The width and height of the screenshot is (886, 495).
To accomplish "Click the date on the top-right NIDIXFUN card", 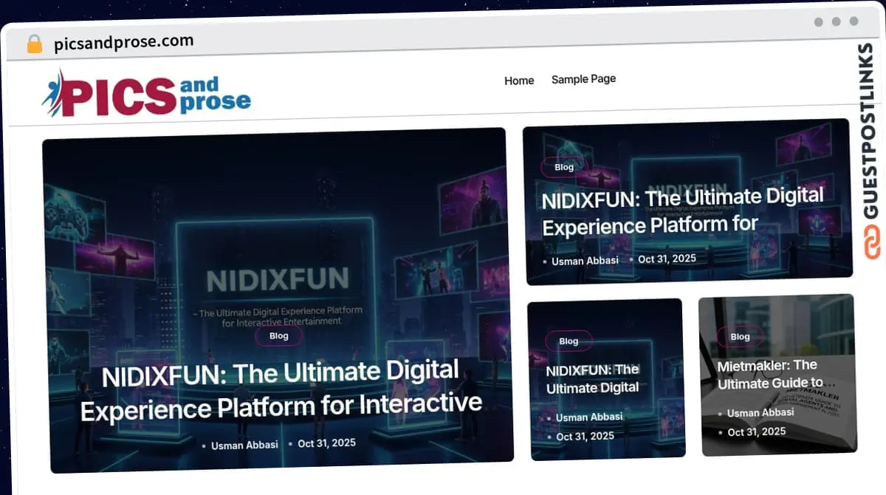I will (x=667, y=259).
